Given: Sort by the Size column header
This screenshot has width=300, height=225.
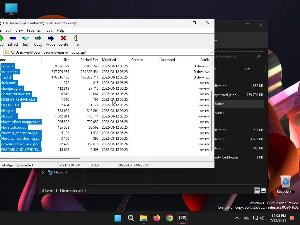Looking at the screenshot, I should [56, 60].
